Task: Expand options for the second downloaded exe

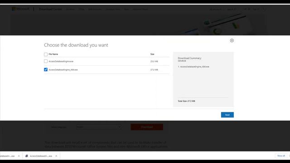Action: (56, 156)
